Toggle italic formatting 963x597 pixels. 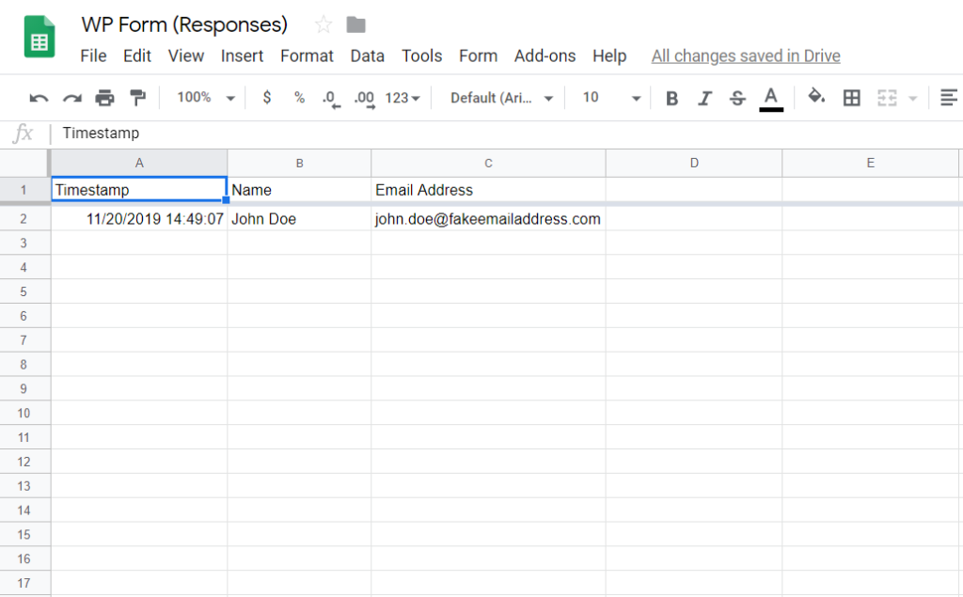[703, 97]
